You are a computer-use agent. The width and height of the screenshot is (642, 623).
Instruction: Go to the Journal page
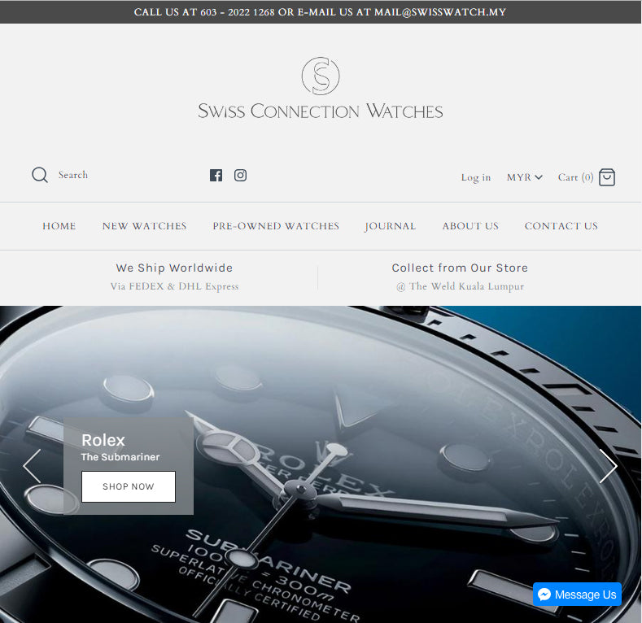[391, 226]
